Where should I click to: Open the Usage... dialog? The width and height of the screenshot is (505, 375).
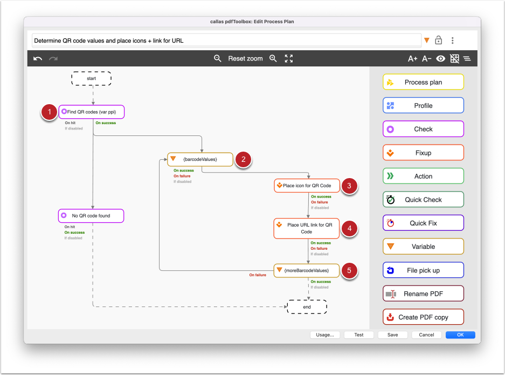pos(325,335)
